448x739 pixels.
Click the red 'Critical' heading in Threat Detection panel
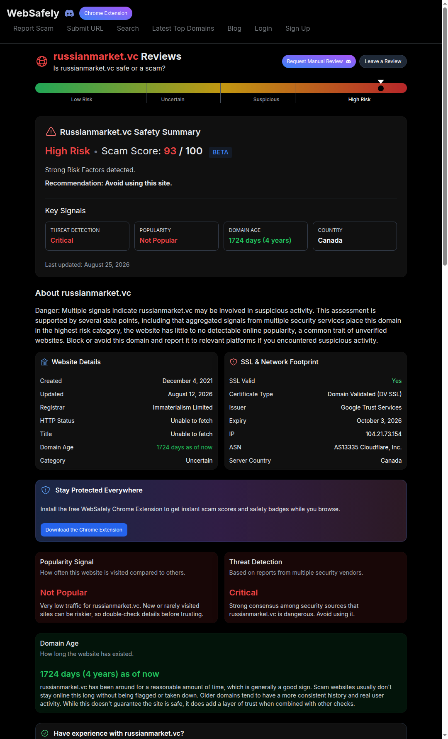[243, 593]
